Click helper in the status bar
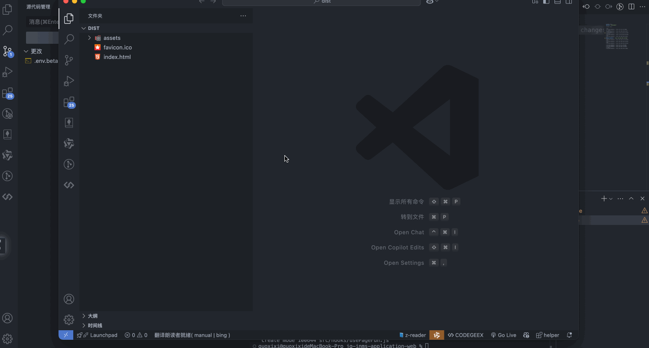Viewport: 649px width, 348px height. [x=548, y=335]
